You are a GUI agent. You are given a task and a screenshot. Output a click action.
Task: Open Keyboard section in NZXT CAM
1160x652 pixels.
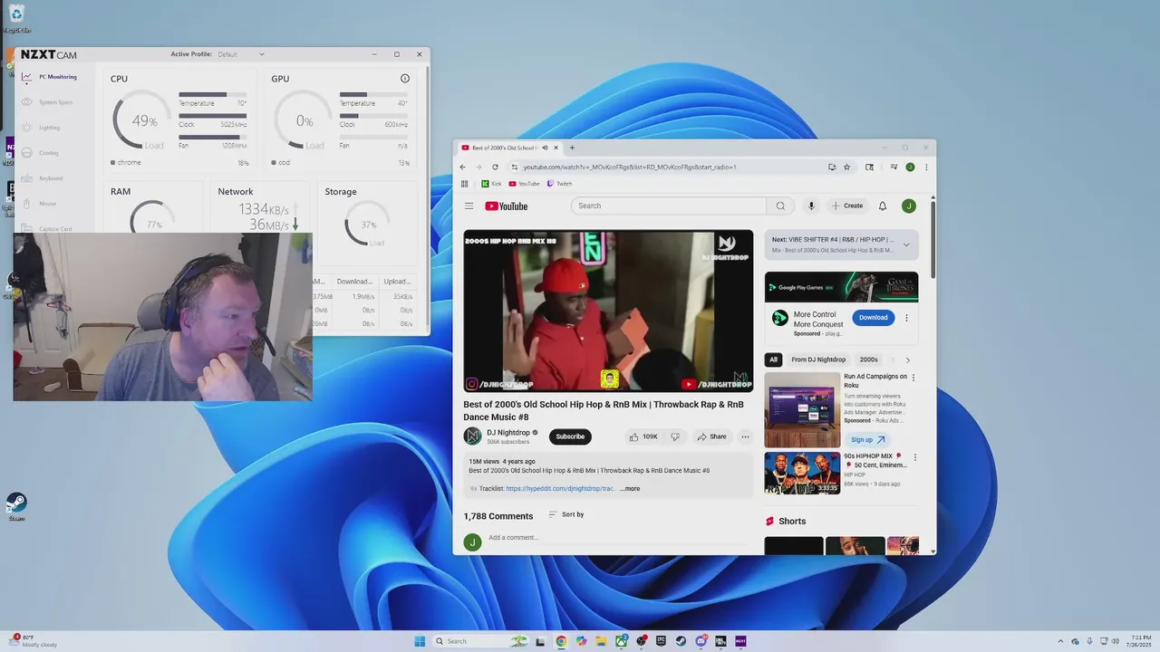coord(44,178)
